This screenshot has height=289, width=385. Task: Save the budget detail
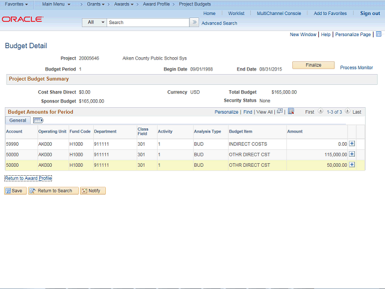(x=16, y=191)
